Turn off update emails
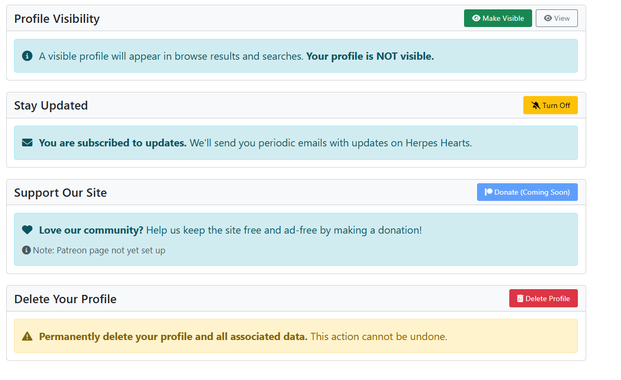The width and height of the screenshot is (621, 380). pos(550,105)
